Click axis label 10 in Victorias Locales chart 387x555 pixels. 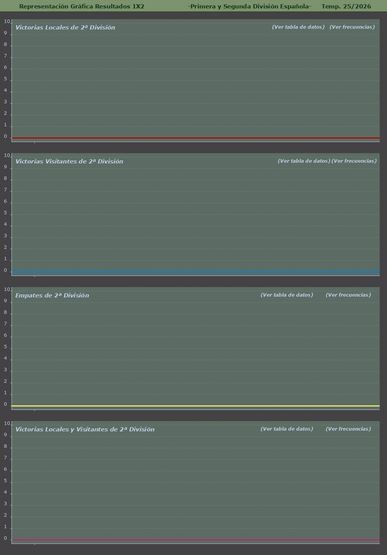click(7, 21)
